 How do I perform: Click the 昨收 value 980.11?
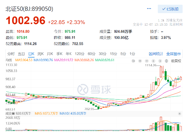tap(70, 38)
